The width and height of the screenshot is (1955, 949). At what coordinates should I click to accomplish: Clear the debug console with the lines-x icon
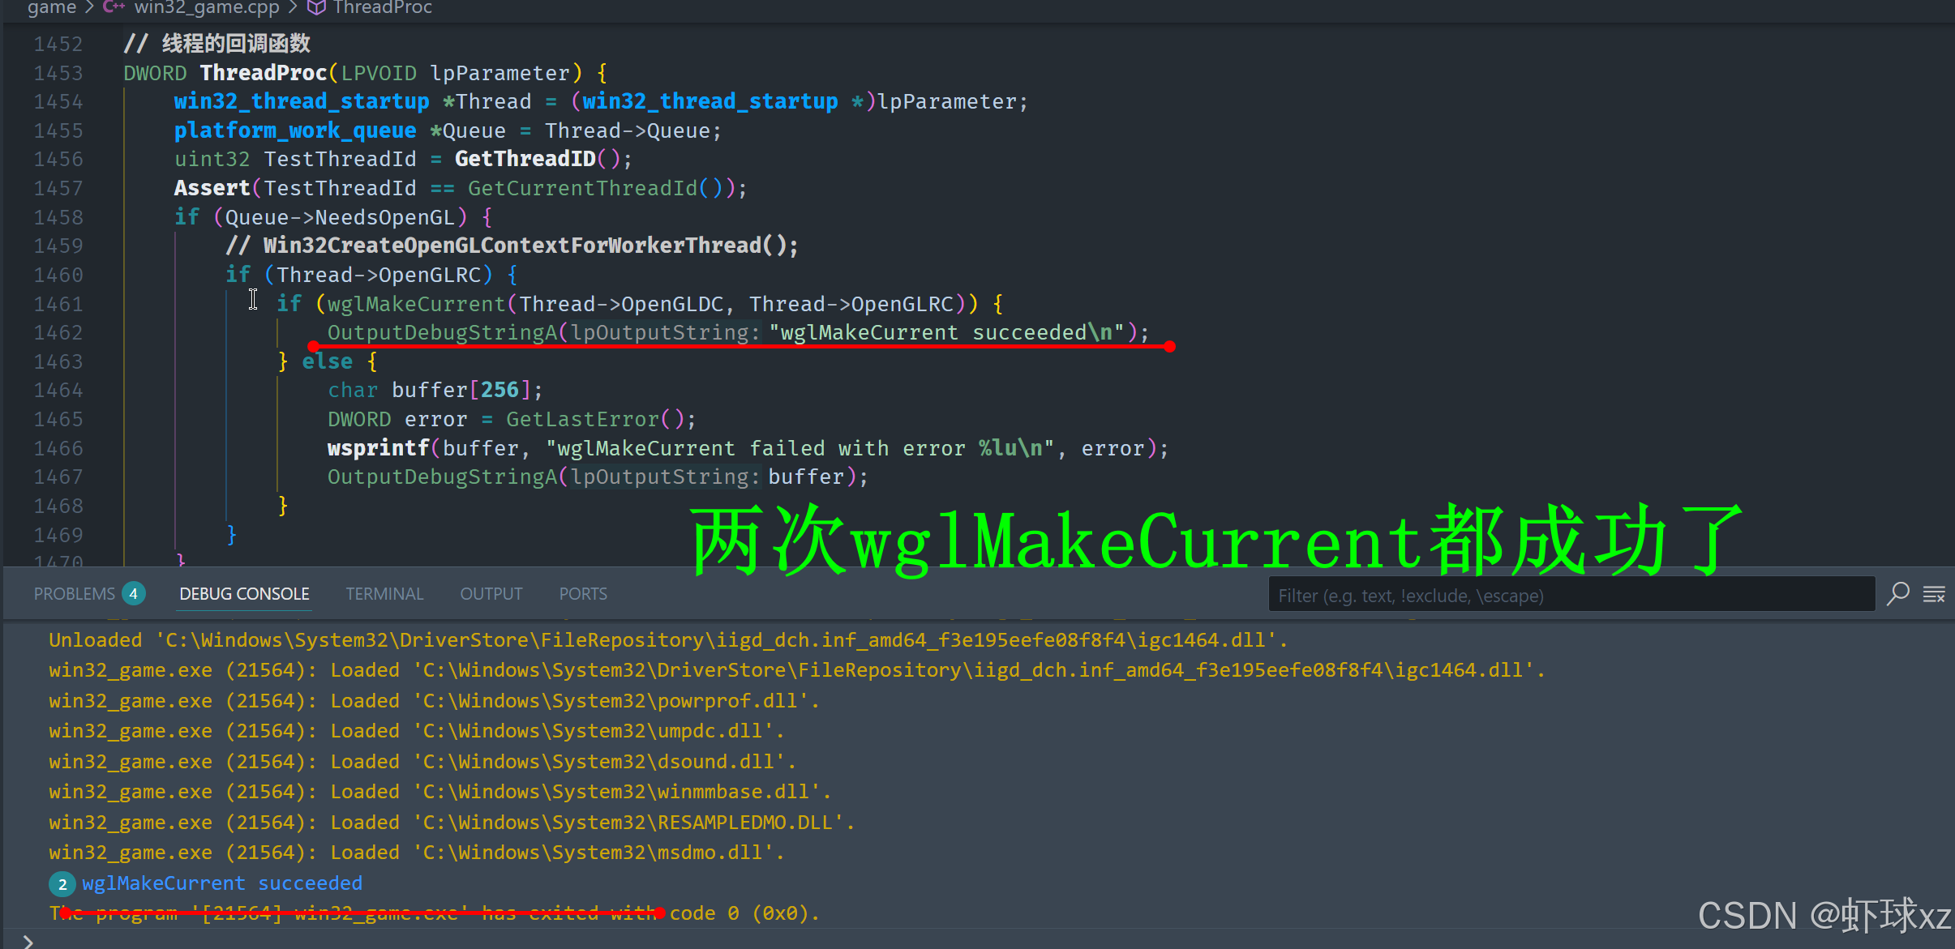coord(1934,594)
